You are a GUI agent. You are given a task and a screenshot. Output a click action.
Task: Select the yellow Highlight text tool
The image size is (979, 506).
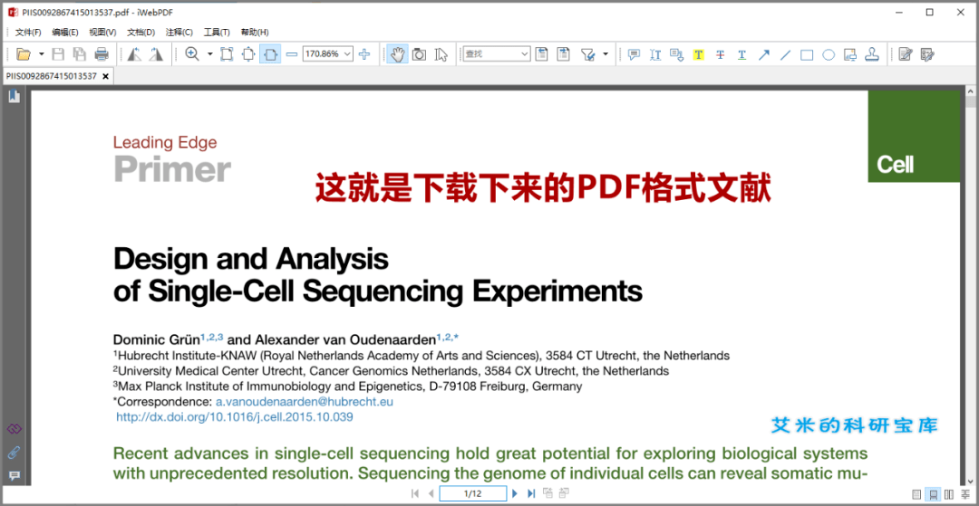pyautogui.click(x=698, y=54)
